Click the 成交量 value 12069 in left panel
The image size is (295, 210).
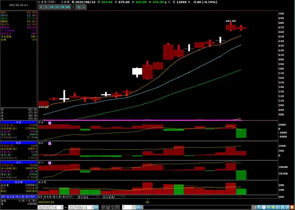(x=31, y=185)
